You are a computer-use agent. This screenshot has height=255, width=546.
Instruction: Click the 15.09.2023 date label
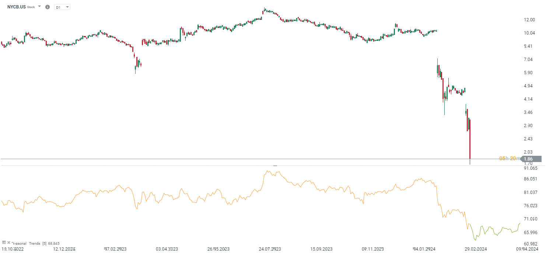(x=321, y=249)
